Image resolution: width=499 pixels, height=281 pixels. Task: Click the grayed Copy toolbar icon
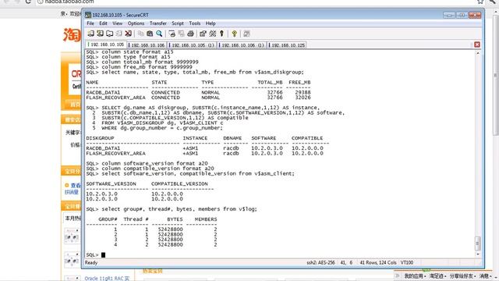(x=140, y=34)
